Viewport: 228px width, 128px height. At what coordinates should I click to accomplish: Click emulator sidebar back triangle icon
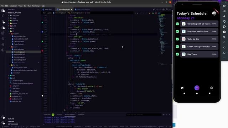(x=224, y=42)
